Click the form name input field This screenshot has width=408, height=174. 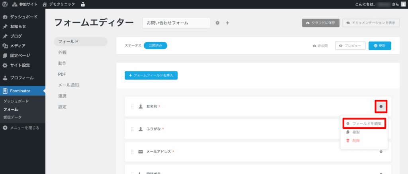(176, 23)
